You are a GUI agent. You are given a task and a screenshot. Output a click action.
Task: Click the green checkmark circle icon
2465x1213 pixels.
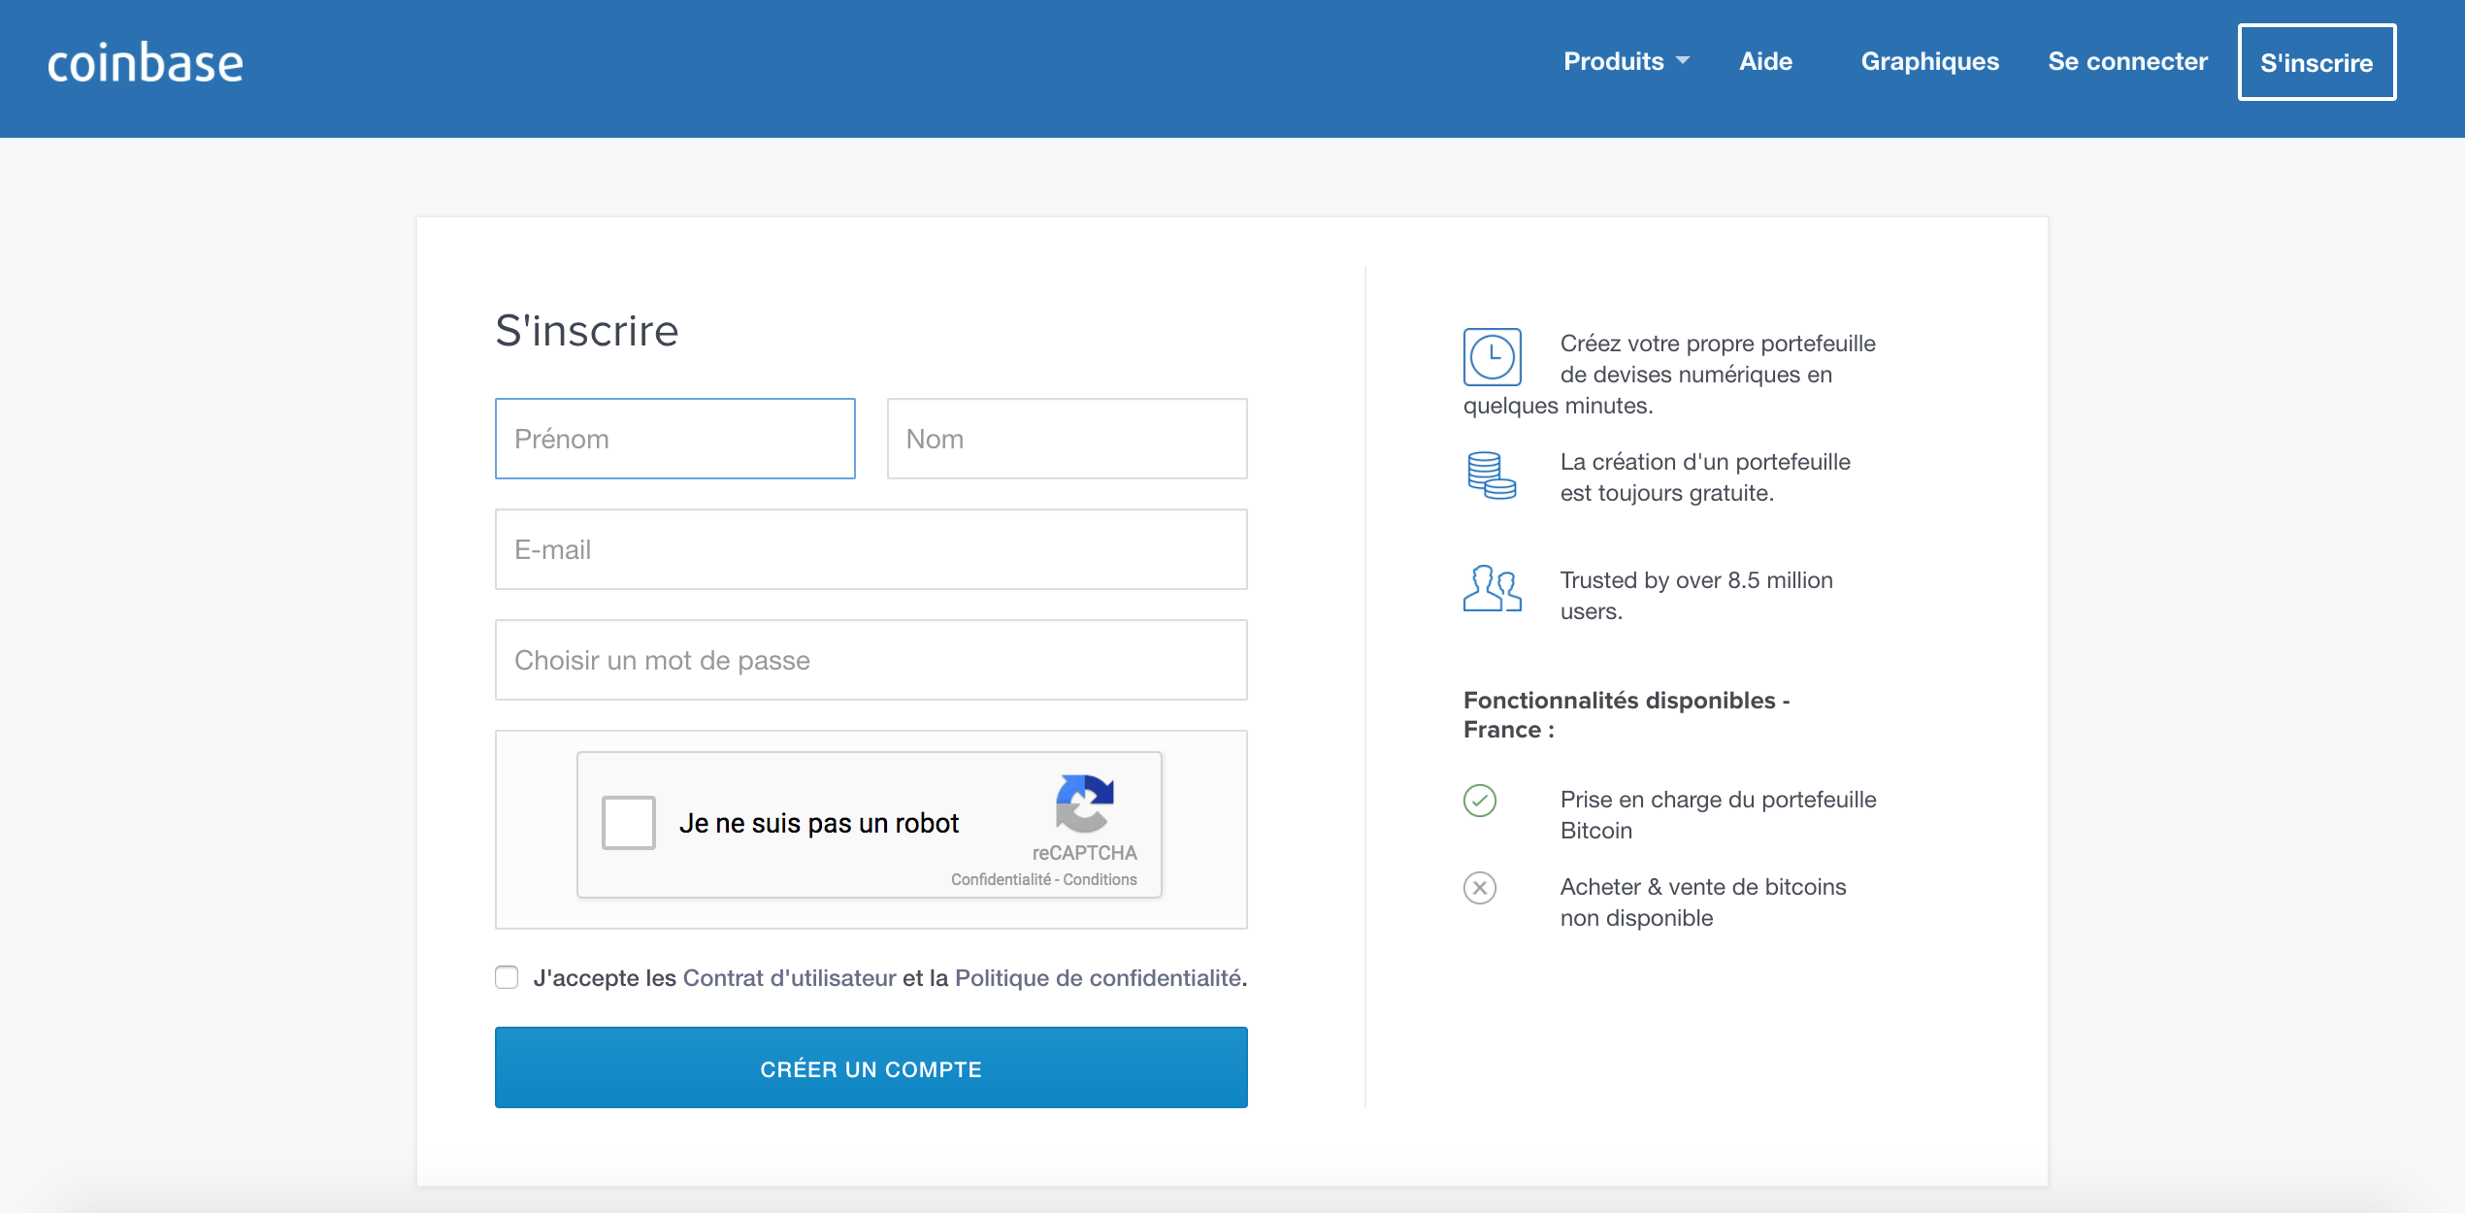point(1480,801)
